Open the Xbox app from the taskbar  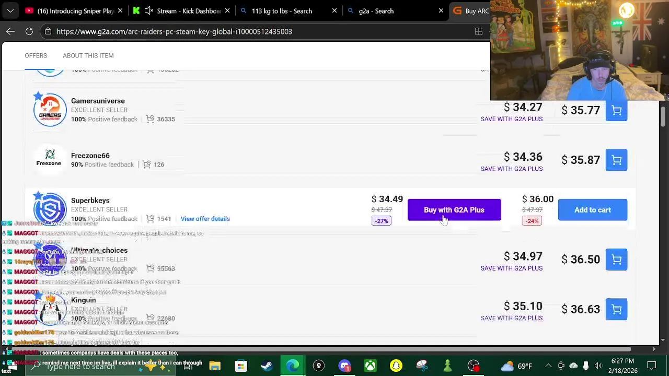[370, 366]
